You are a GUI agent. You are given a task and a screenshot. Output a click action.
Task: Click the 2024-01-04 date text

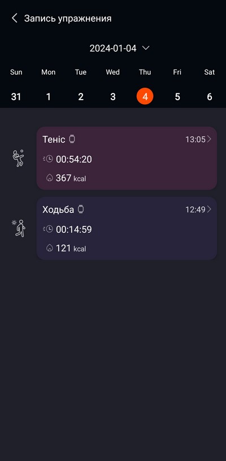113,48
